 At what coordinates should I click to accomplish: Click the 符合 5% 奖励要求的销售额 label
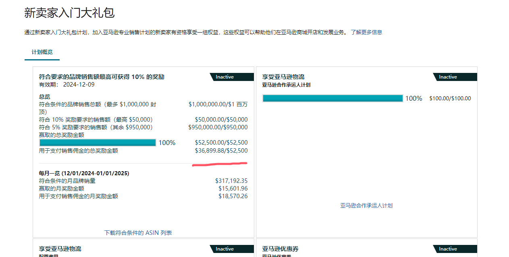click(x=96, y=127)
